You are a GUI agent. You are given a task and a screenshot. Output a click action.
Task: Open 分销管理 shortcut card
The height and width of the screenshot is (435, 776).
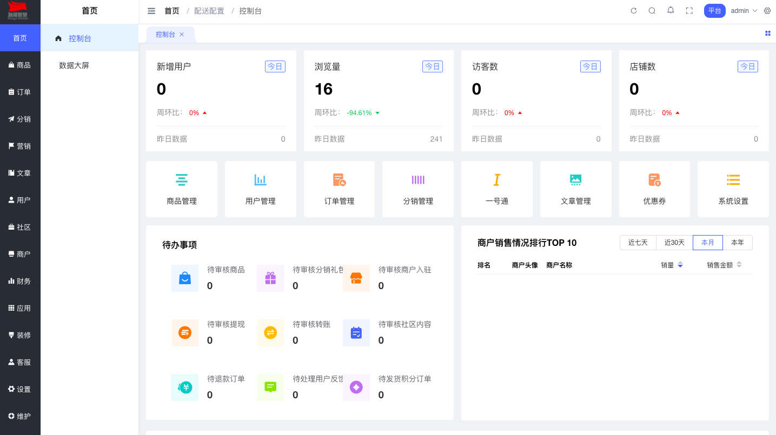click(x=418, y=189)
